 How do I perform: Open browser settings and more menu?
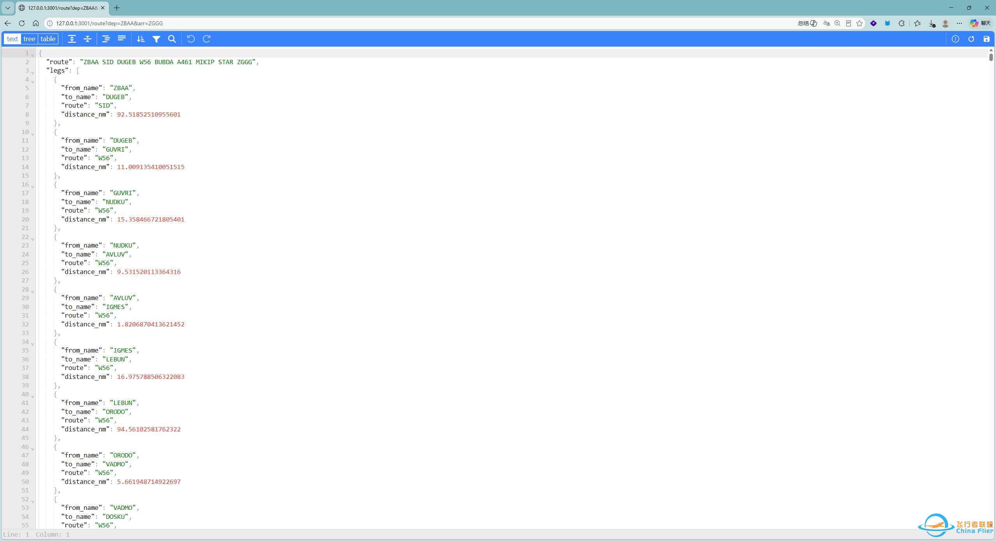point(959,23)
